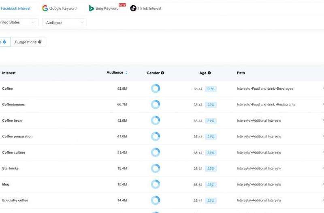Image resolution: width=324 pixels, height=213 pixels.
Task: Click the Starbucks gender donut chart
Action: coord(156,168)
